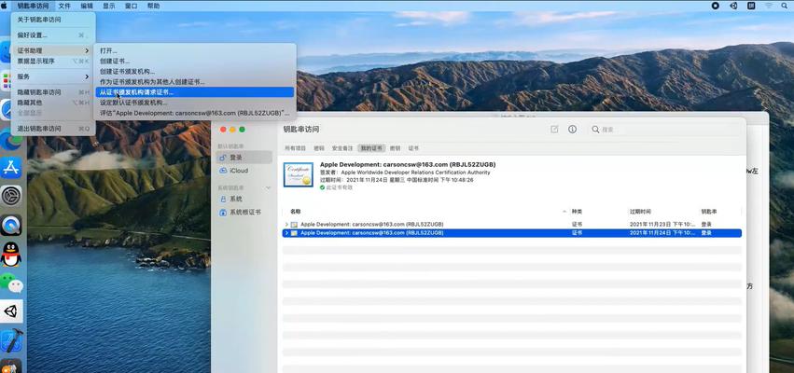Viewport: 794px width, 373px height.
Task: Click the Apple logo menu
Action: tap(5, 7)
